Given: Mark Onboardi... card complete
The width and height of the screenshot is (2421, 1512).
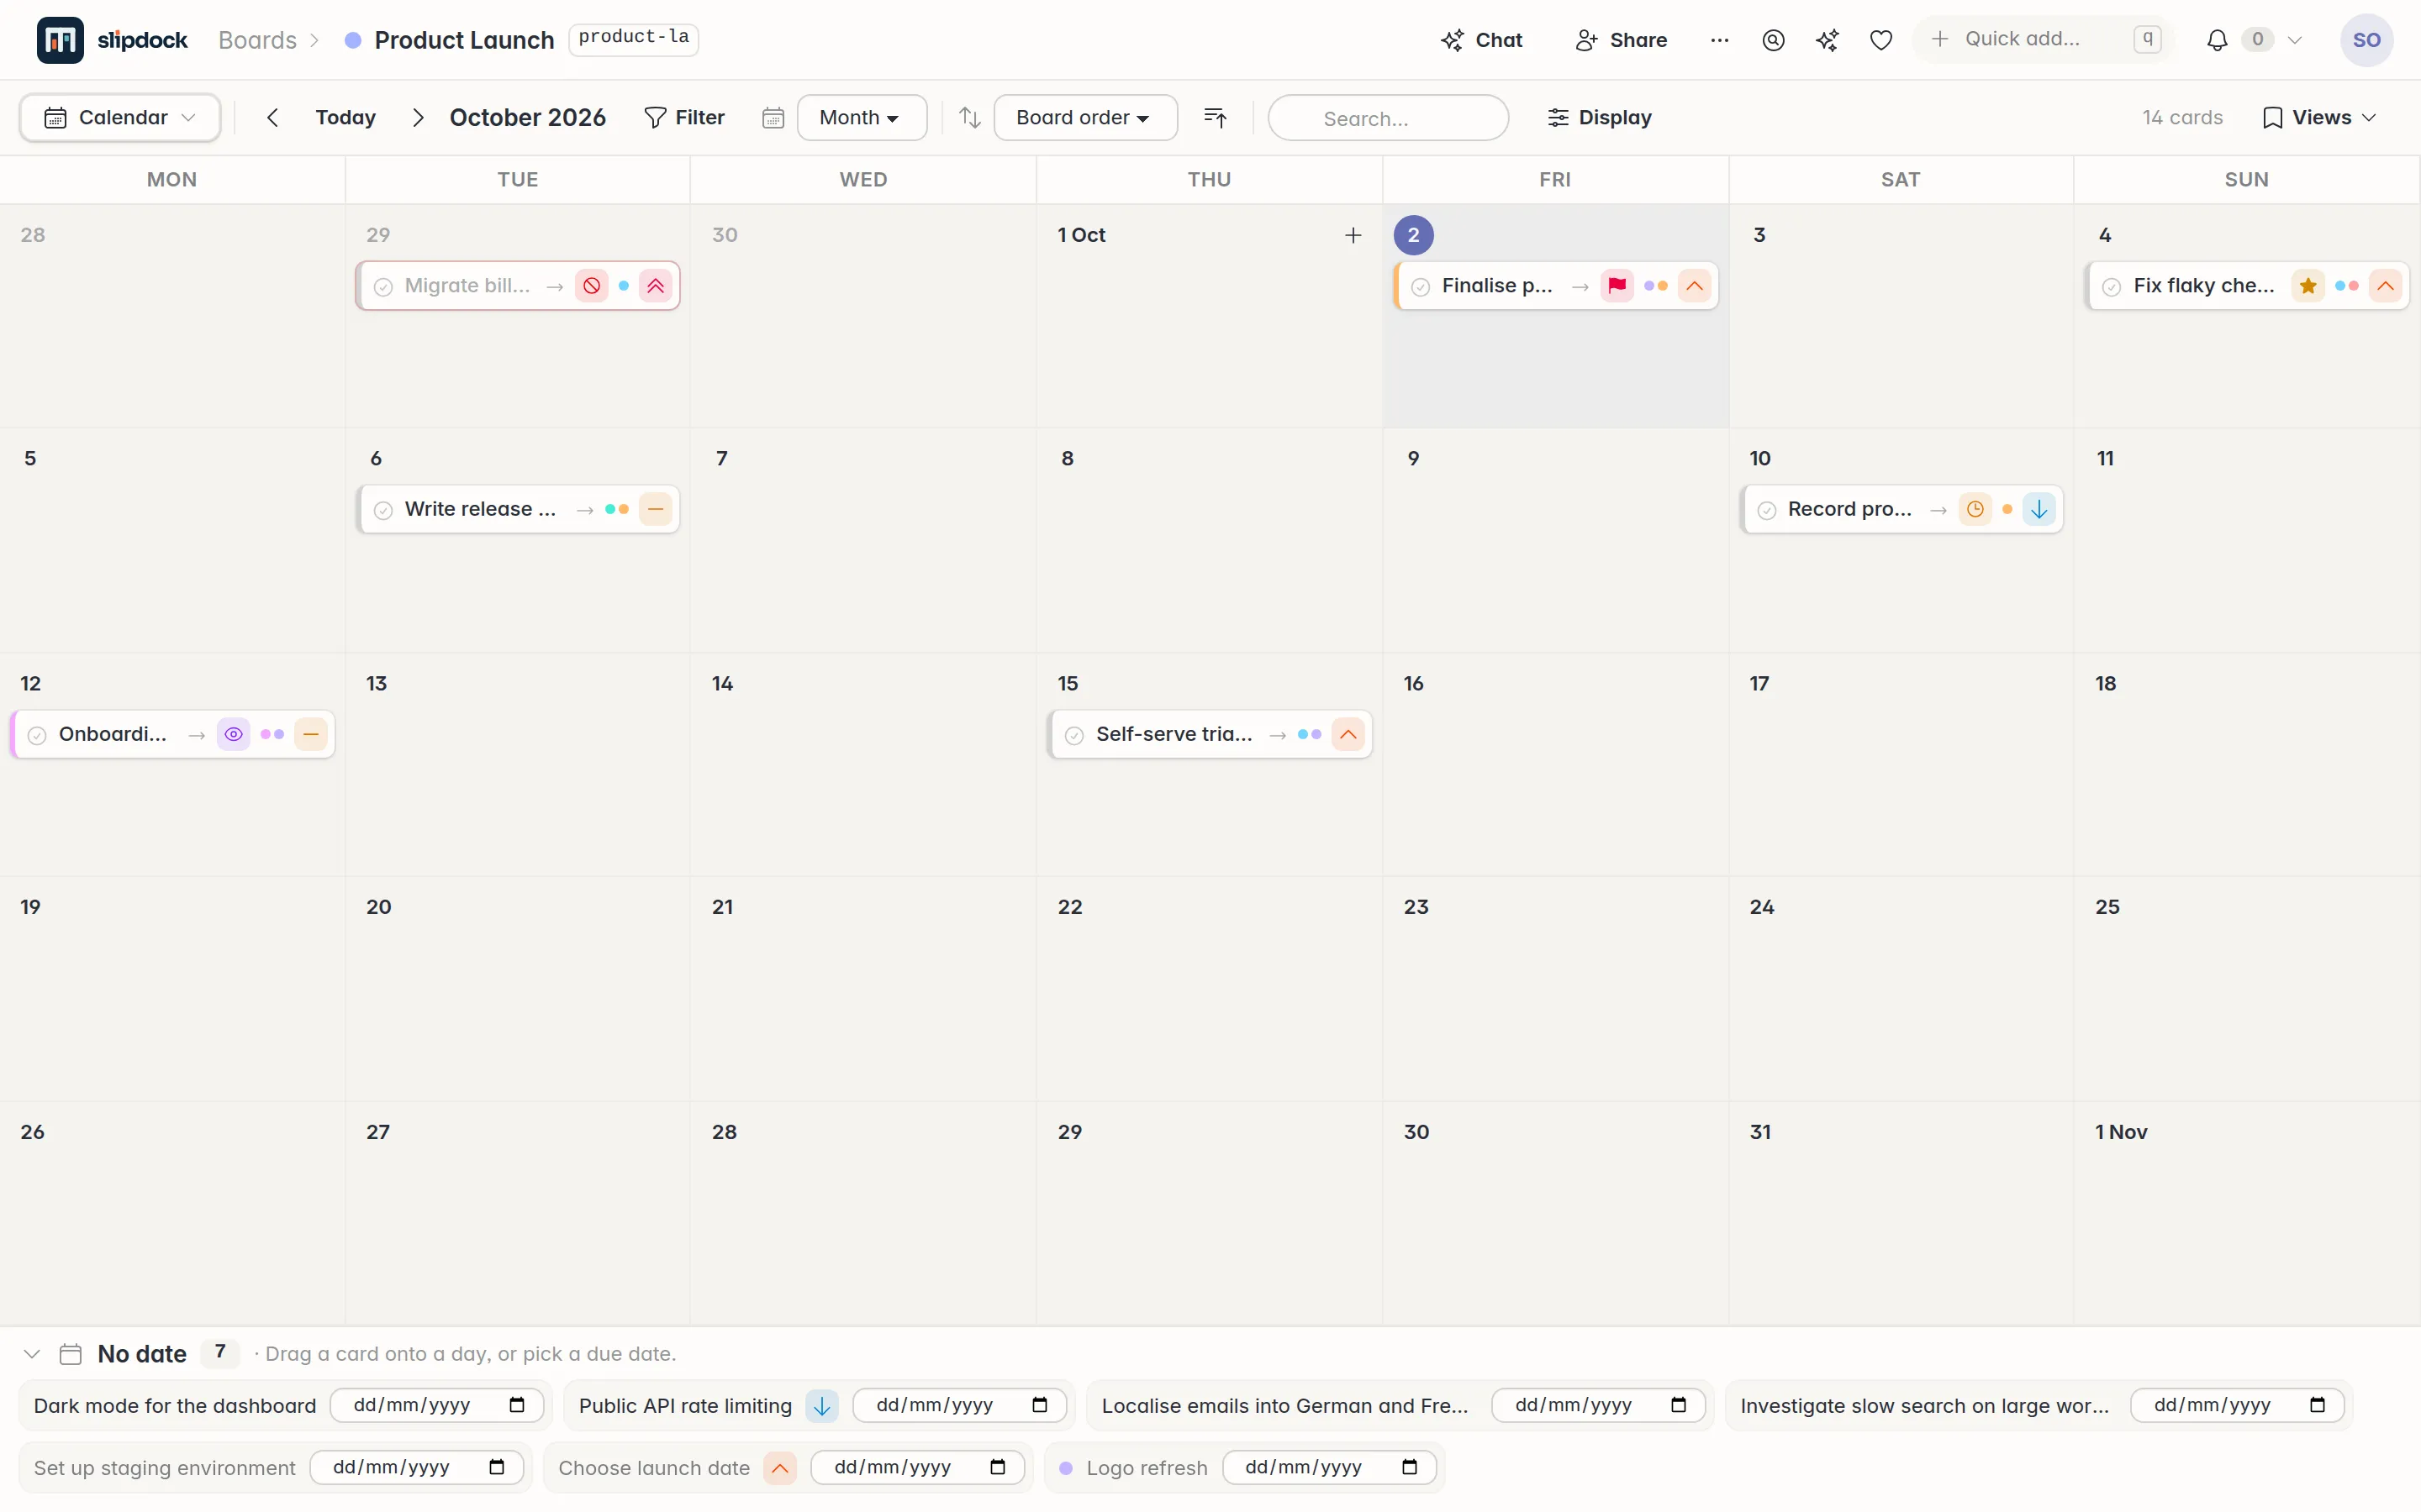Looking at the screenshot, I should [37, 736].
